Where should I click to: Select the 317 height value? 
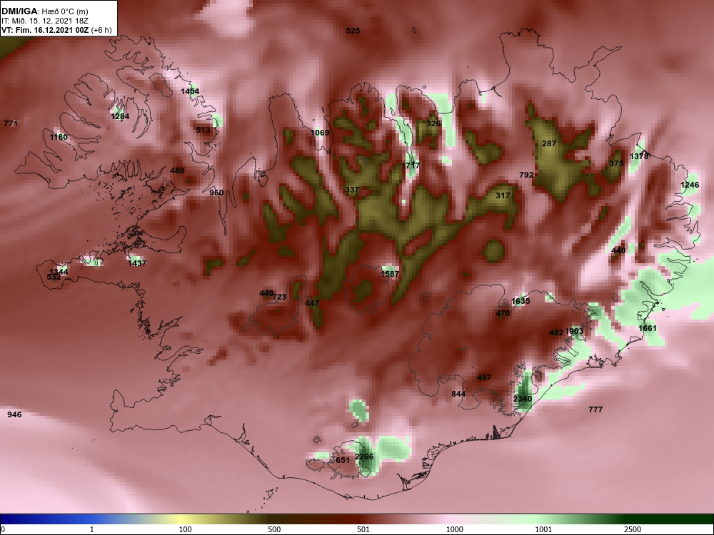click(503, 195)
